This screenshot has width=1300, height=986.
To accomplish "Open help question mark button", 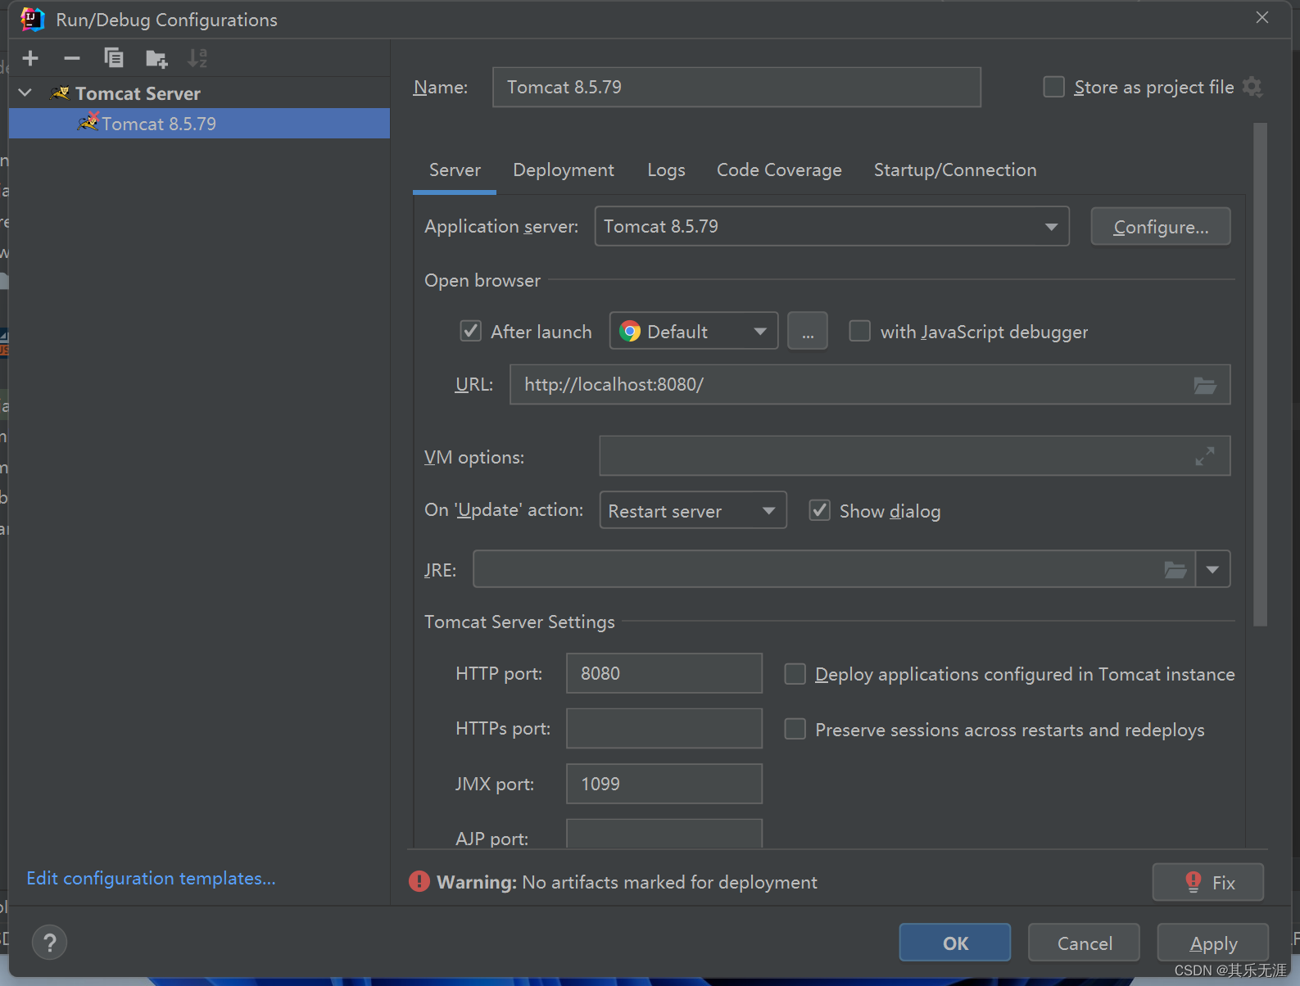I will (x=50, y=943).
